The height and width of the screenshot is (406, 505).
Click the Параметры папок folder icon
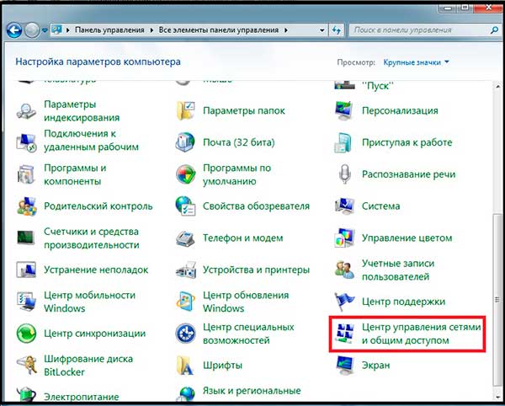(185, 111)
